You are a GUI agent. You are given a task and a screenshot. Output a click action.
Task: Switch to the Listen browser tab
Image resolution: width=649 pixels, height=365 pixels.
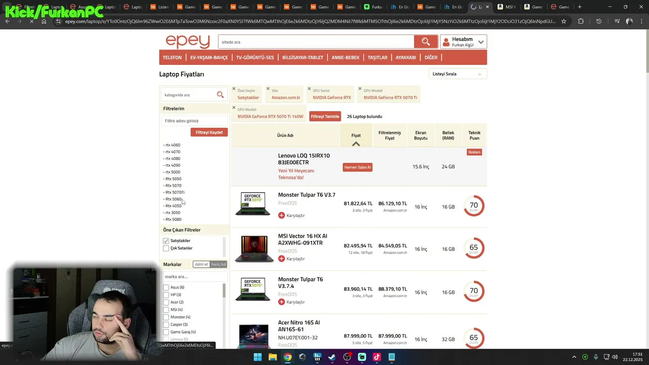[159, 7]
